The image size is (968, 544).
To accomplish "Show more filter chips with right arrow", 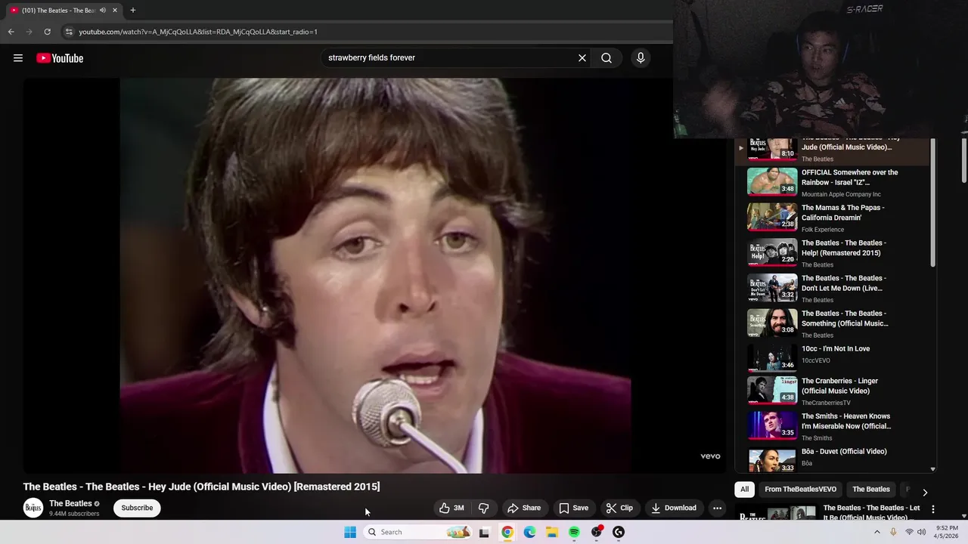I will pyautogui.click(x=924, y=492).
